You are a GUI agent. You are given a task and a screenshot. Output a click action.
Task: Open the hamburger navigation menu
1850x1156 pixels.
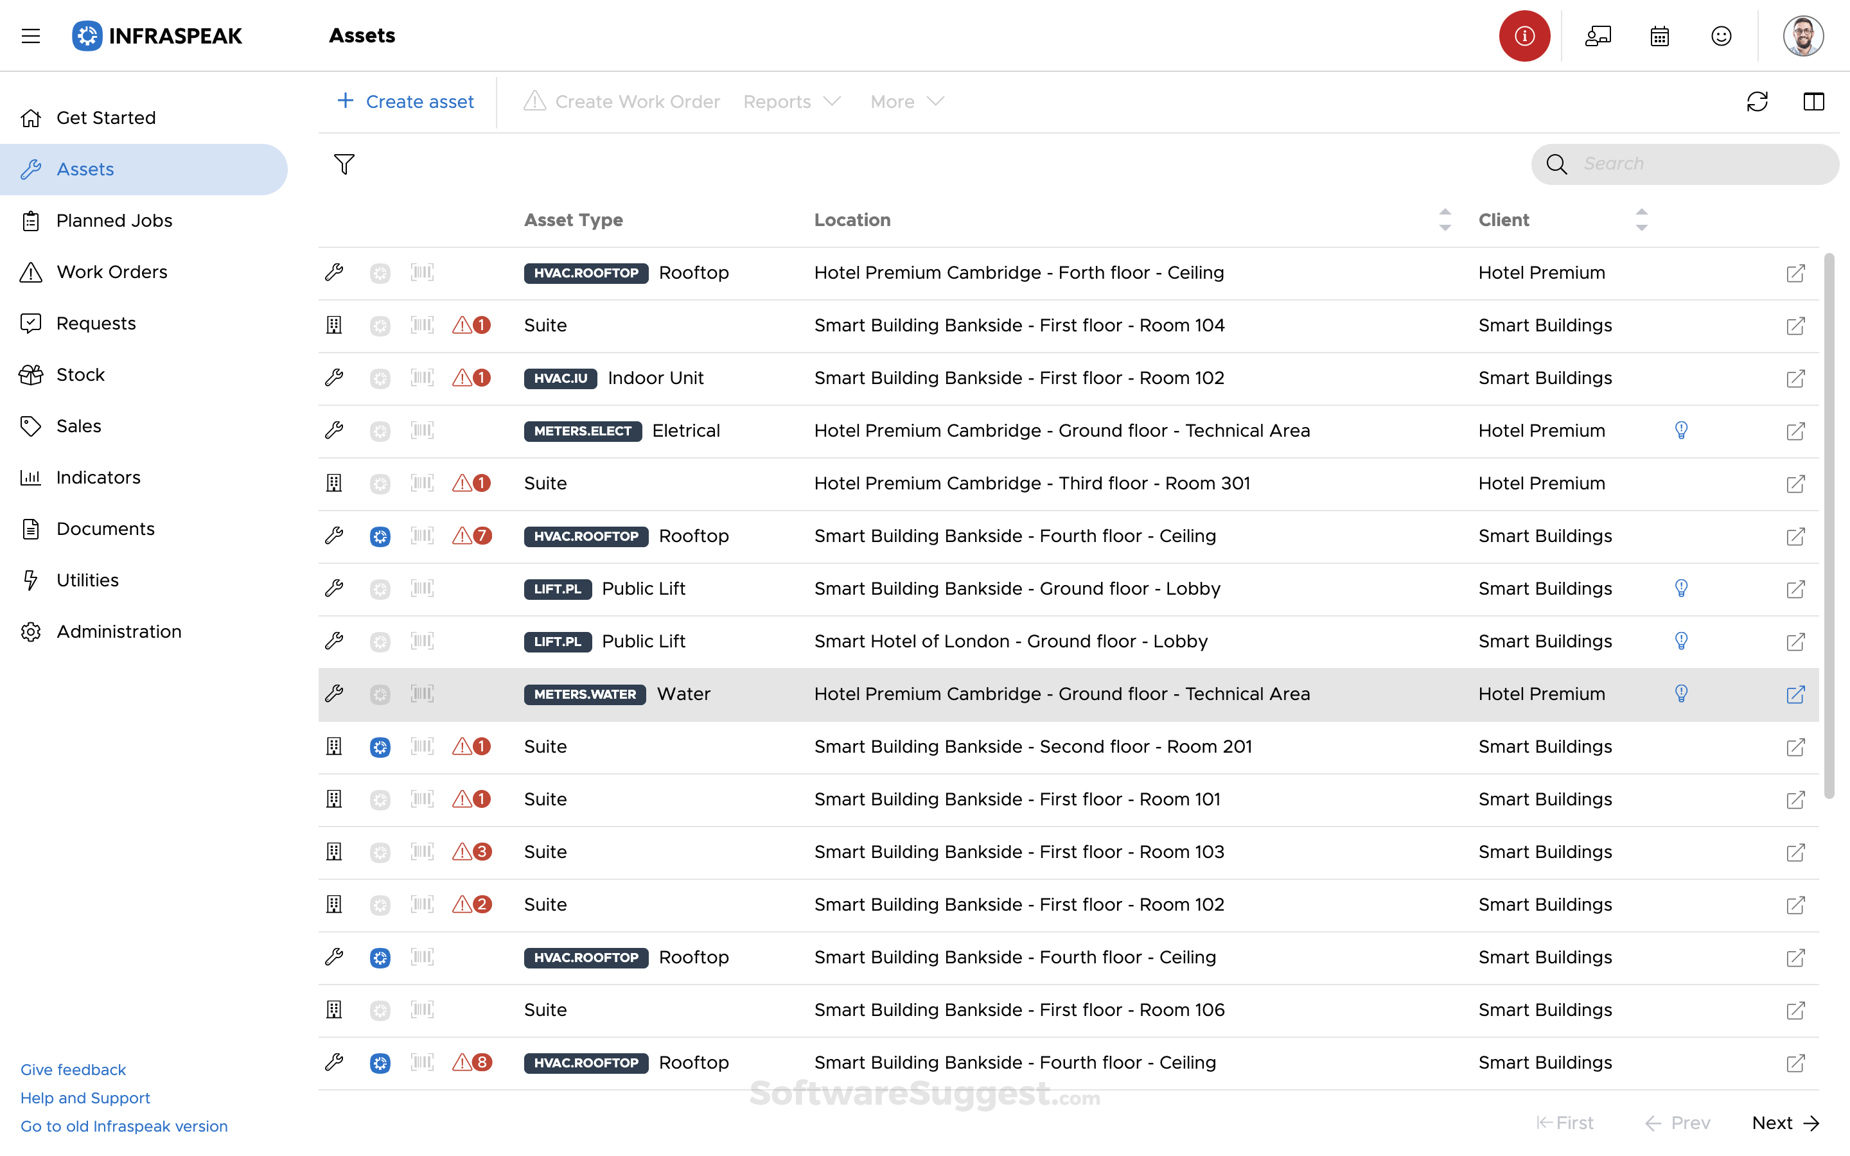pos(31,35)
